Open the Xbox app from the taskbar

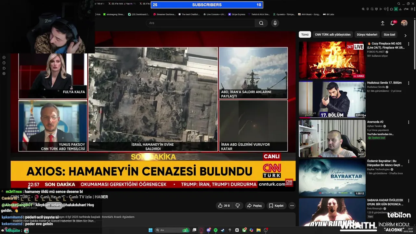pos(244,230)
